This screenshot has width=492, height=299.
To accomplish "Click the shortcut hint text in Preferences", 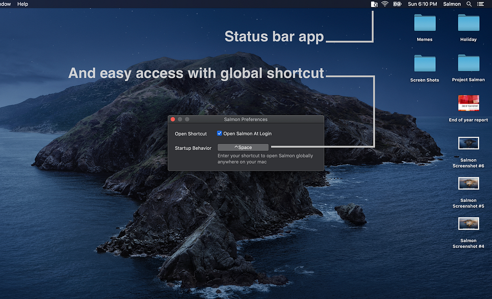I will click(x=265, y=158).
